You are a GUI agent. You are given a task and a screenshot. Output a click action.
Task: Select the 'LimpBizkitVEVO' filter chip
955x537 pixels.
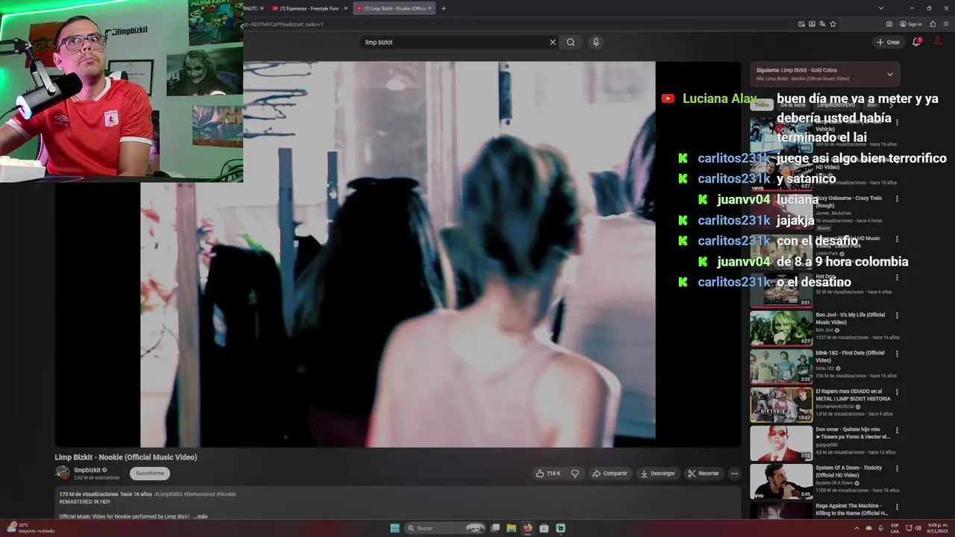(x=837, y=104)
